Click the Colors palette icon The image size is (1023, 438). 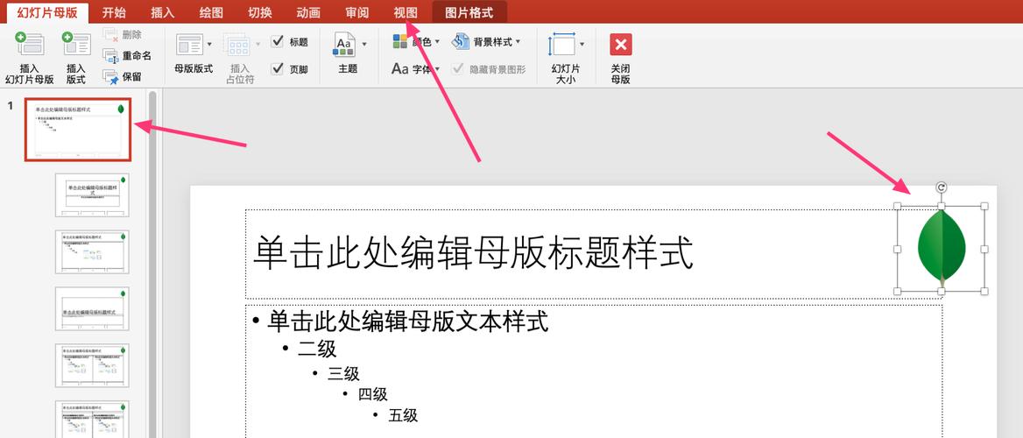(400, 41)
